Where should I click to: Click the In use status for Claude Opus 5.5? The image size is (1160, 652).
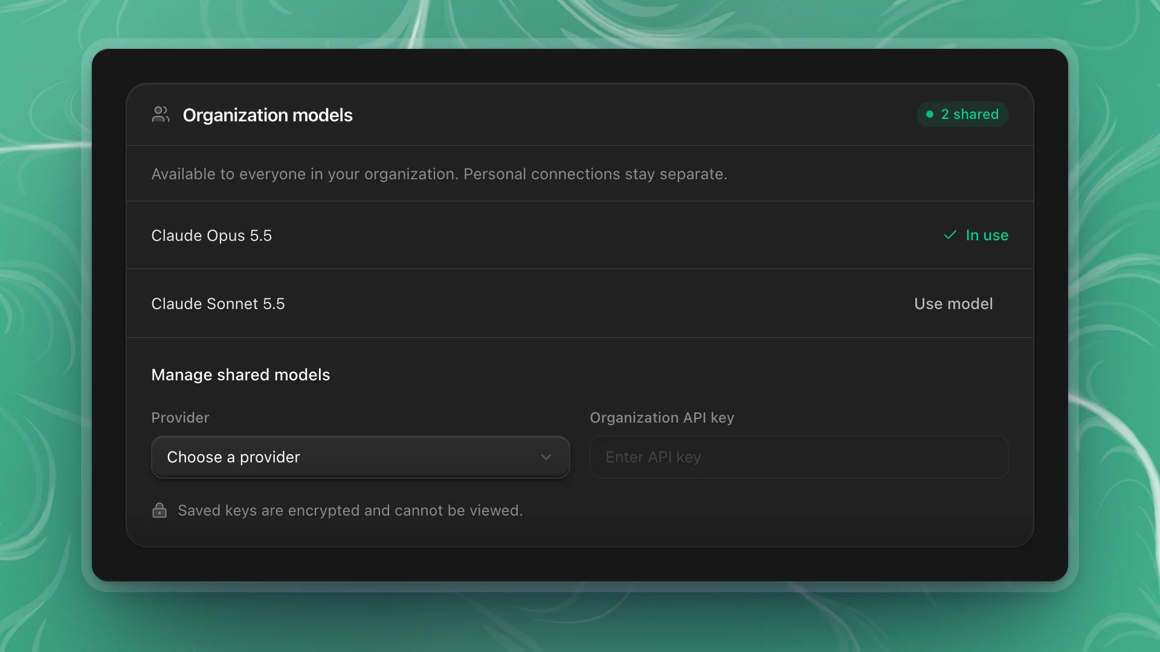click(x=976, y=235)
